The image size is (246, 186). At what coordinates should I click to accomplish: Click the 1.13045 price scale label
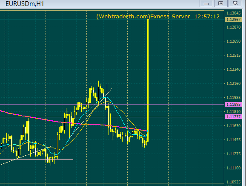click(233, 13)
